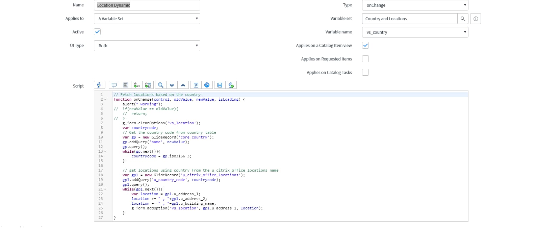Open the replace tool icon
536x228 pixels.
(x=137, y=85)
